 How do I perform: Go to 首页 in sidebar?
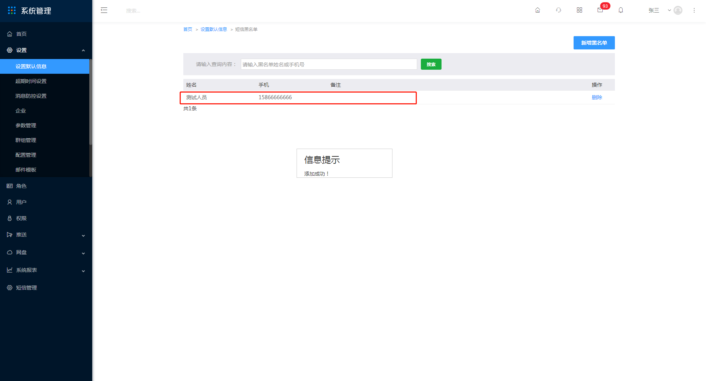click(x=46, y=34)
